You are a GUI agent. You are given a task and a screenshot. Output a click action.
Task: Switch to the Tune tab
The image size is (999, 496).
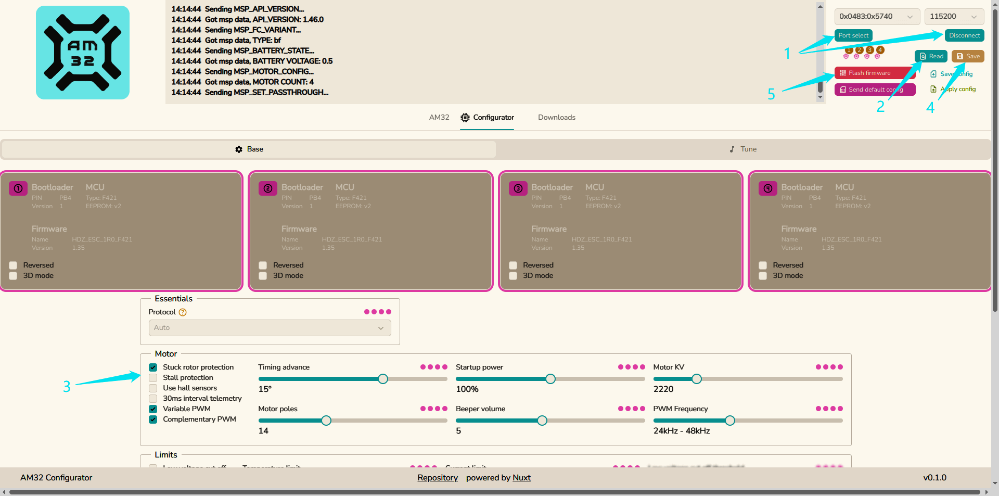743,149
